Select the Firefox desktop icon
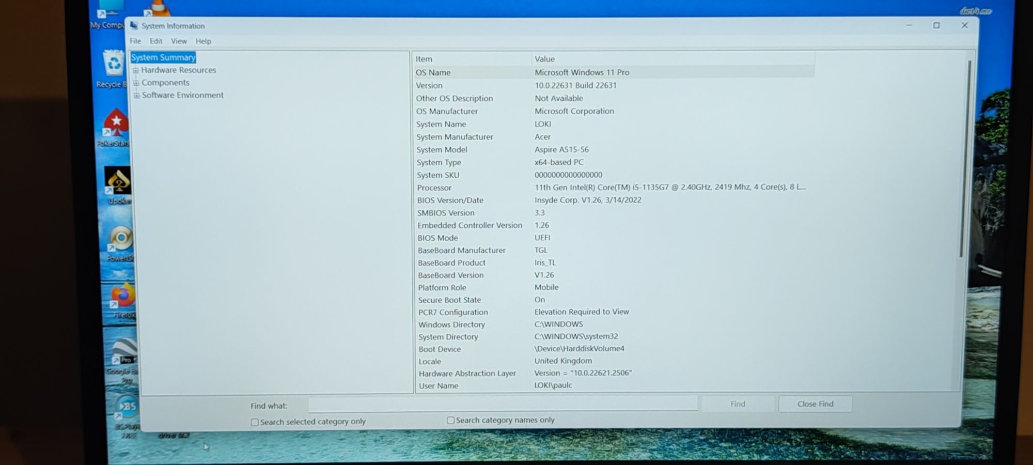This screenshot has height=465, width=1033. tap(122, 301)
